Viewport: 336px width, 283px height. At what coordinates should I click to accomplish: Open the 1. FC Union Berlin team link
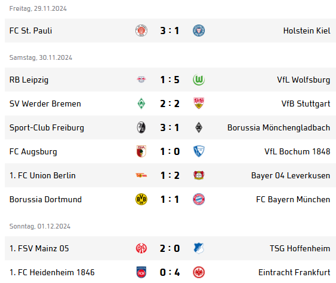(x=43, y=175)
